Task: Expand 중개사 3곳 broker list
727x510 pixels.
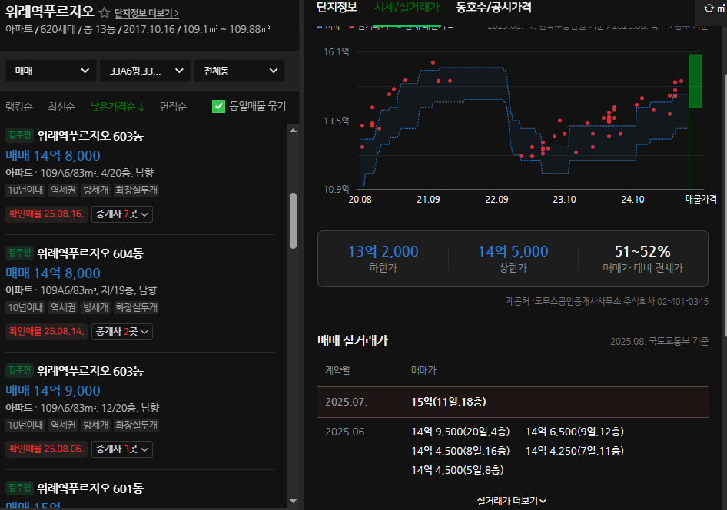Action: point(122,449)
